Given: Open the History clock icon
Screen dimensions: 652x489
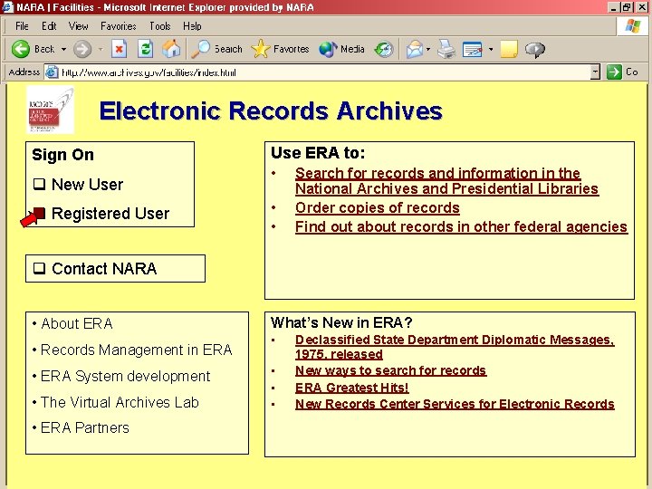Looking at the screenshot, I should pyautogui.click(x=383, y=50).
